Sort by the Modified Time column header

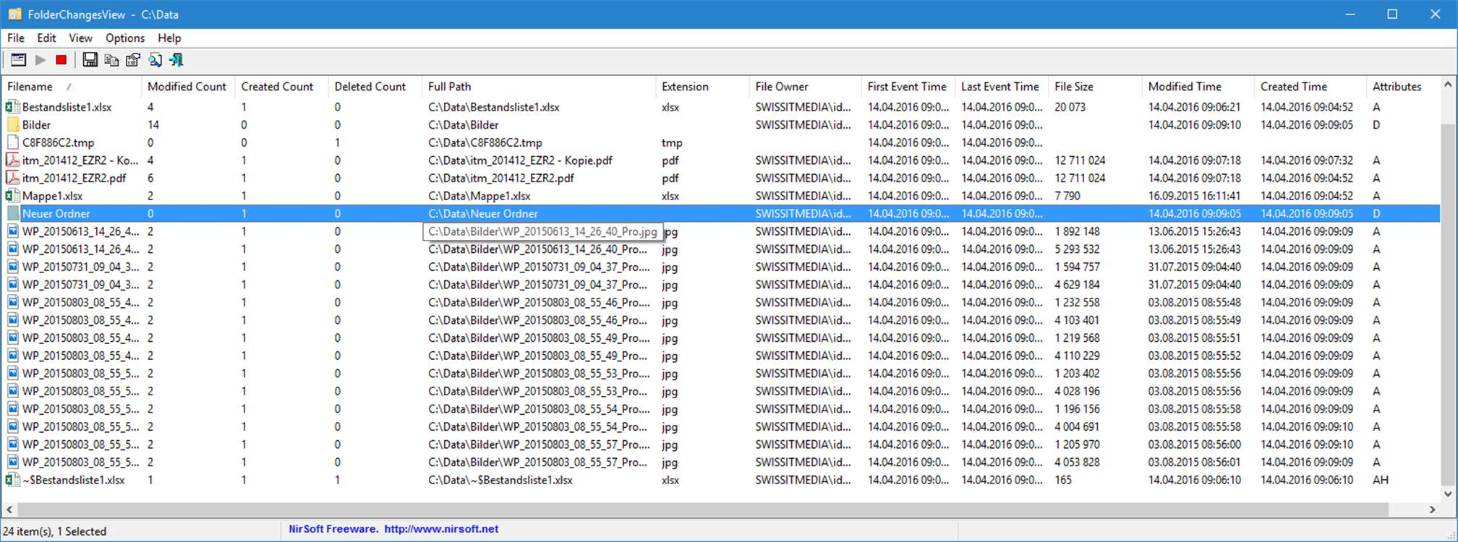[1198, 87]
